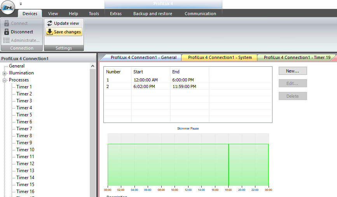Select Timer 9 in the tree

pyautogui.click(x=24, y=143)
